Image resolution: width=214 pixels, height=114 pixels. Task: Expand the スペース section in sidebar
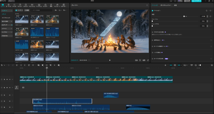(6, 29)
